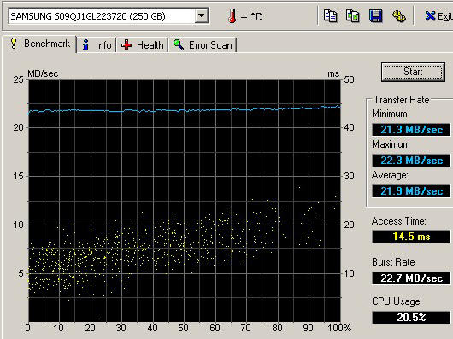This screenshot has height=339, width=453.
Task: Click the blue transfer rate graph line
Action: point(185,110)
